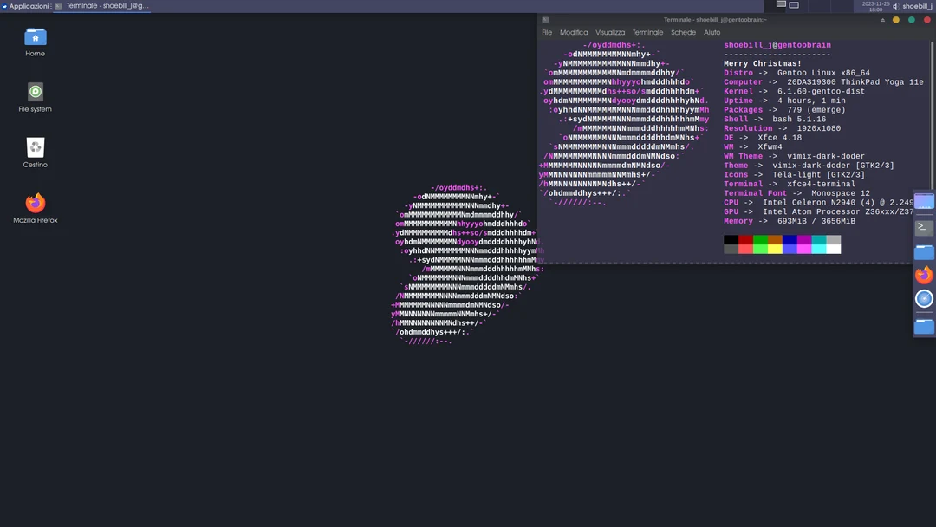Open the bottom folder icon in the dock
This screenshot has height=527, width=936.
923,327
